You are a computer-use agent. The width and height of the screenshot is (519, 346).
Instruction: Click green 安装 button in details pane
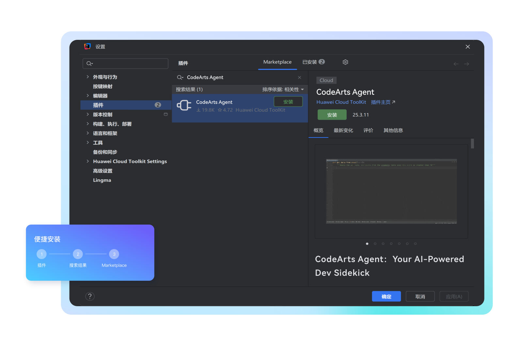(x=332, y=115)
